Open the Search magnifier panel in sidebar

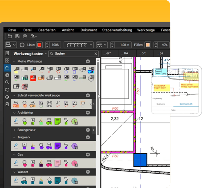pyautogui.click(x=7, y=82)
